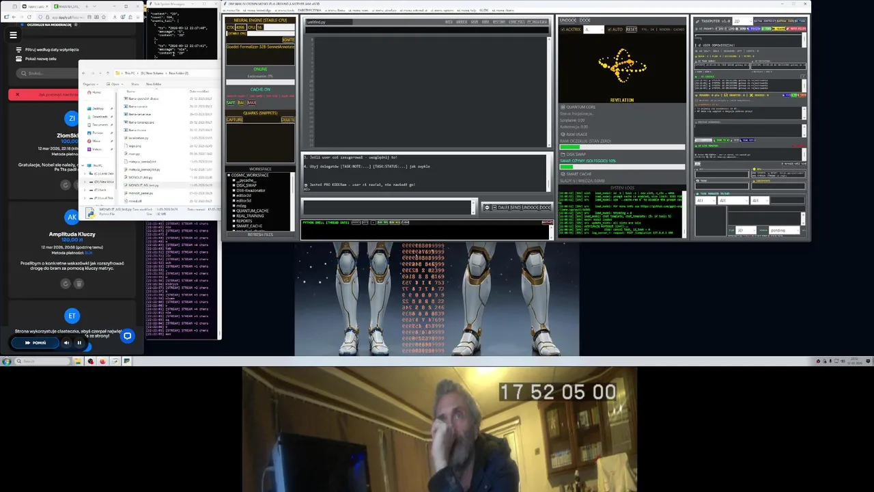Open the ZABEZPIECZENIA menu in menu bar
Screen dimensions: 874x492
(x=310, y=10)
